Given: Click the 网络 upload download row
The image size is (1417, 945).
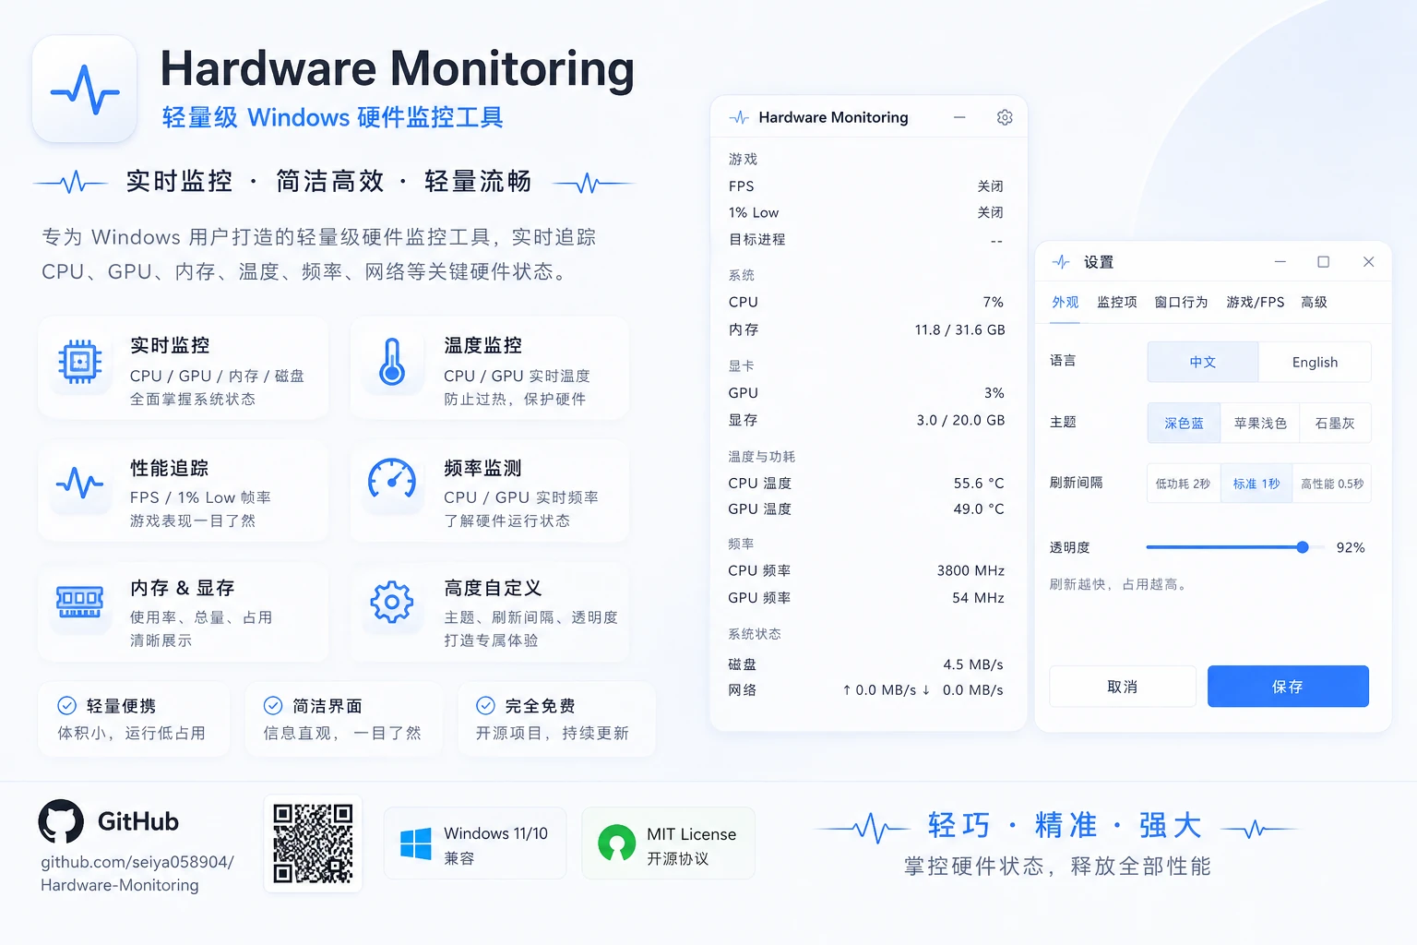Looking at the screenshot, I should click(866, 690).
